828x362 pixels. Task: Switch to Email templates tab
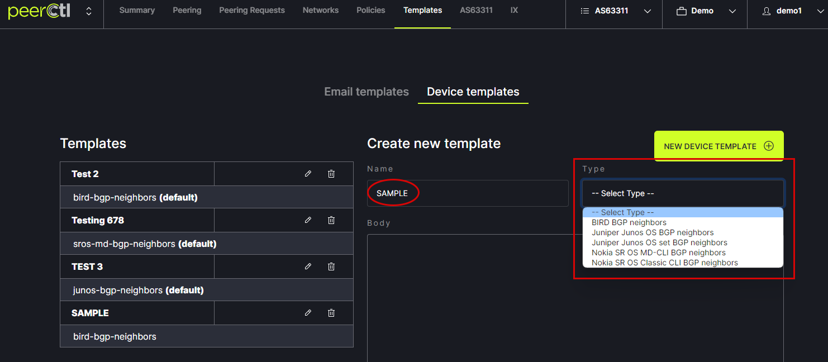click(x=367, y=92)
